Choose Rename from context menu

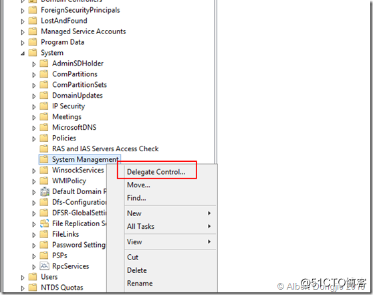click(x=140, y=284)
